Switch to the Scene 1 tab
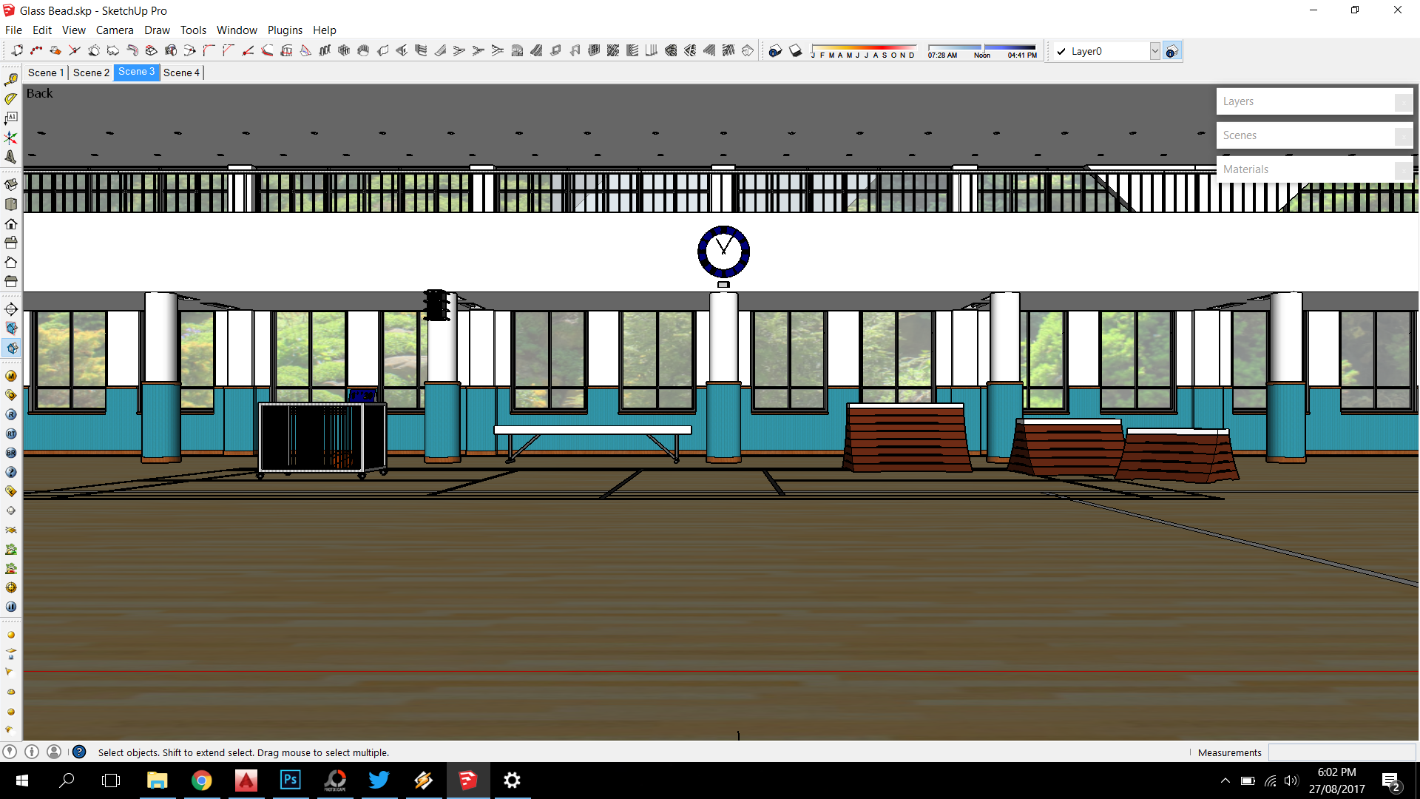This screenshot has width=1420, height=799. coord(45,72)
